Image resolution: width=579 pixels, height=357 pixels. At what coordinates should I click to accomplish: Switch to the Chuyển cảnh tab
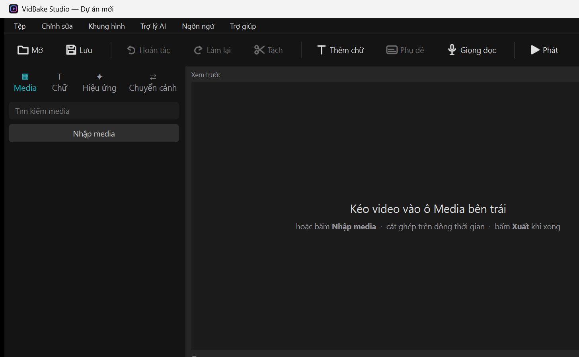153,83
